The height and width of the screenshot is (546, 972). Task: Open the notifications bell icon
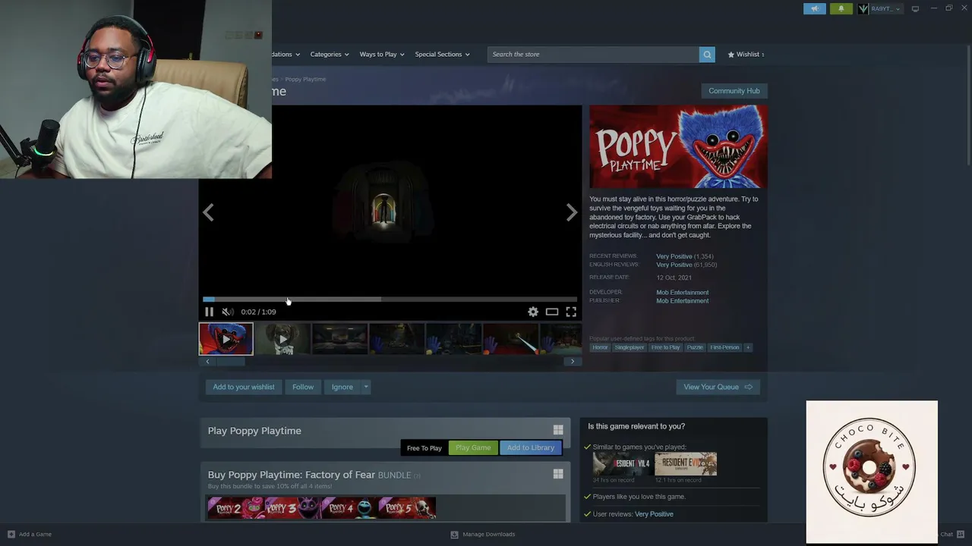point(841,8)
